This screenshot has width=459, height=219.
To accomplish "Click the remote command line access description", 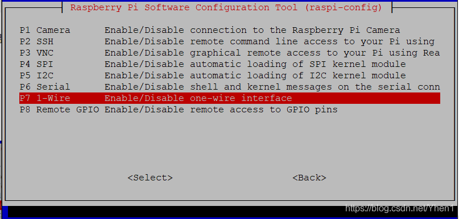I will (269, 41).
